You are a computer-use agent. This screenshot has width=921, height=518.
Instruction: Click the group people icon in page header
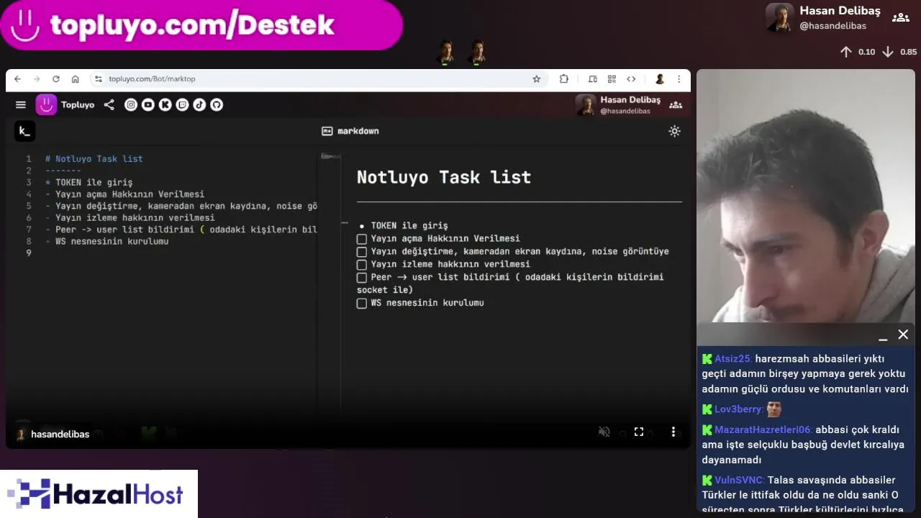pyautogui.click(x=676, y=105)
